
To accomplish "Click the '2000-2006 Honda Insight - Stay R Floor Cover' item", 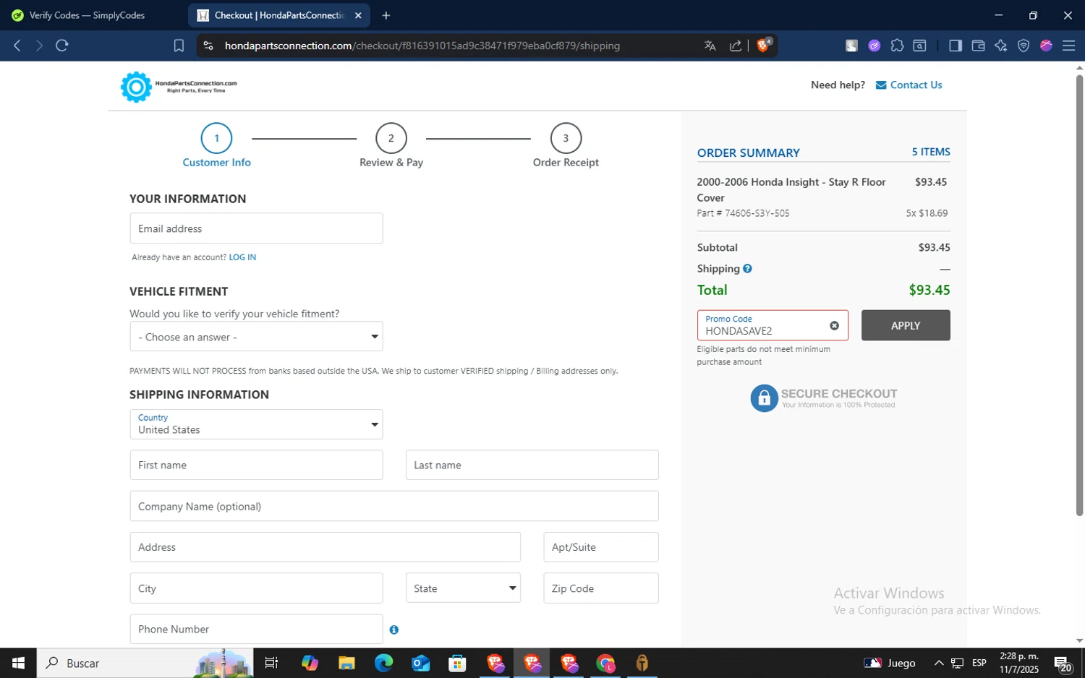I will [791, 190].
